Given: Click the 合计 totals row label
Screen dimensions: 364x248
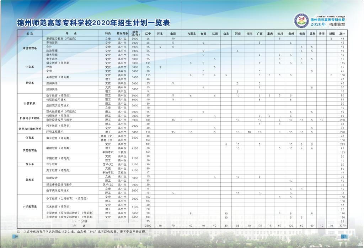Looking at the screenshot, I should [74, 226].
